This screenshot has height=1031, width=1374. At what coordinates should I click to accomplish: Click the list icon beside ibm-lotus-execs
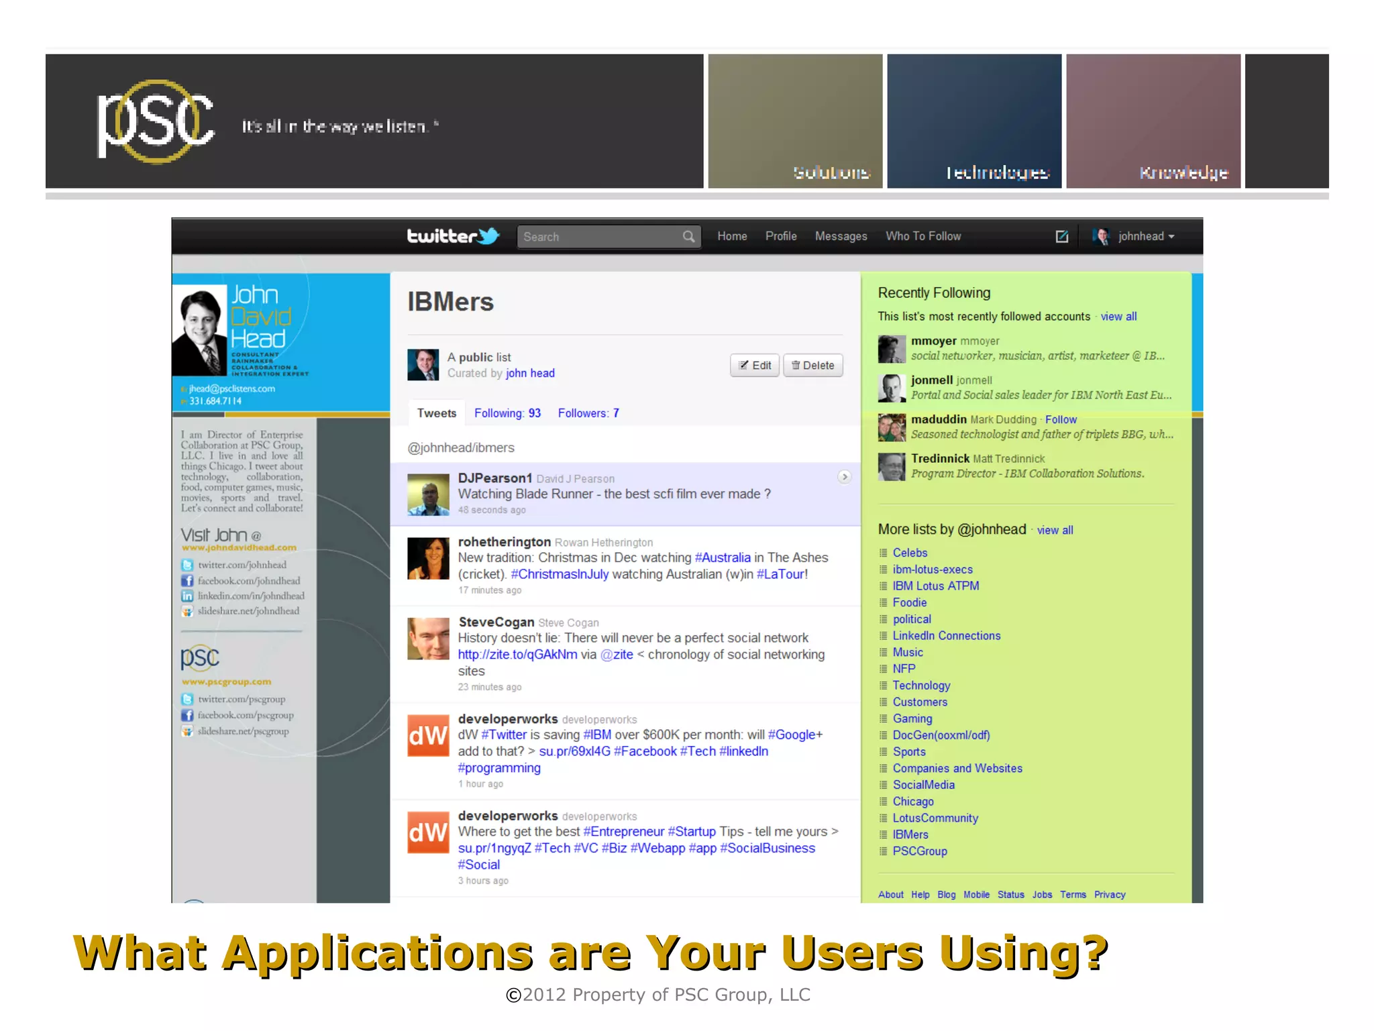(x=883, y=569)
